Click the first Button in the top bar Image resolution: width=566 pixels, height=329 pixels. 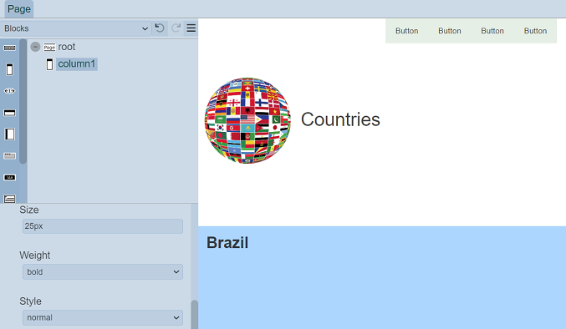407,31
